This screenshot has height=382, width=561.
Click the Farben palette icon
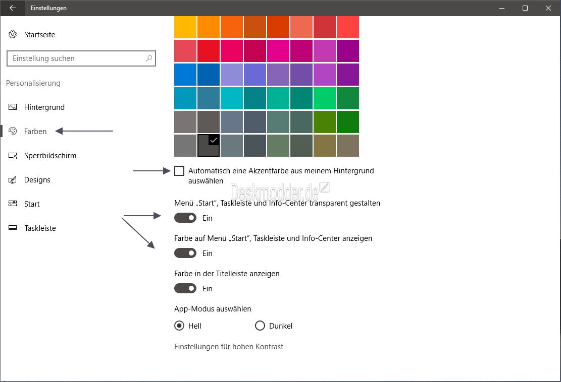pos(13,131)
